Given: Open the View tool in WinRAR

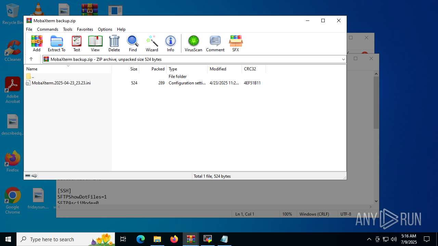Looking at the screenshot, I should click(95, 43).
